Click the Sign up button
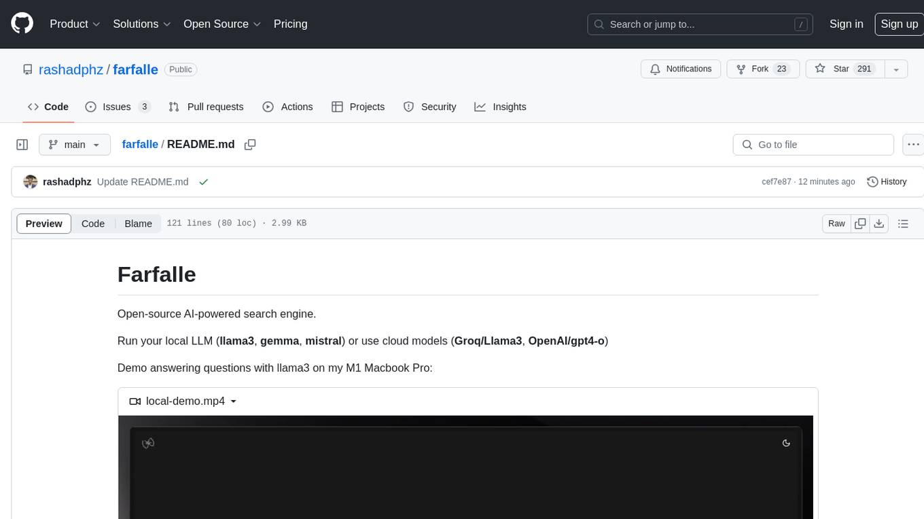924x519 pixels. coord(899,24)
